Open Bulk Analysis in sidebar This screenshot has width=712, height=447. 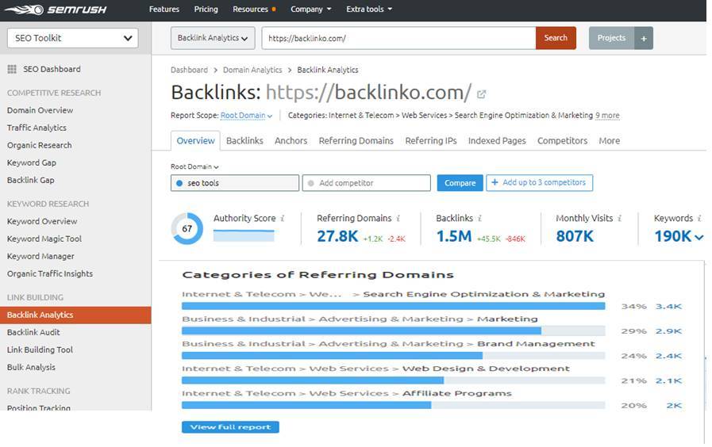click(31, 367)
